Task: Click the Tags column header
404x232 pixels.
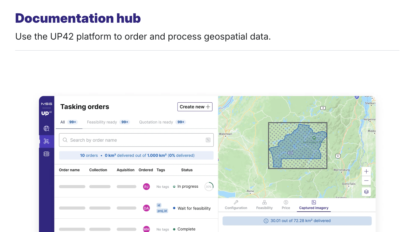Action: coord(161,170)
